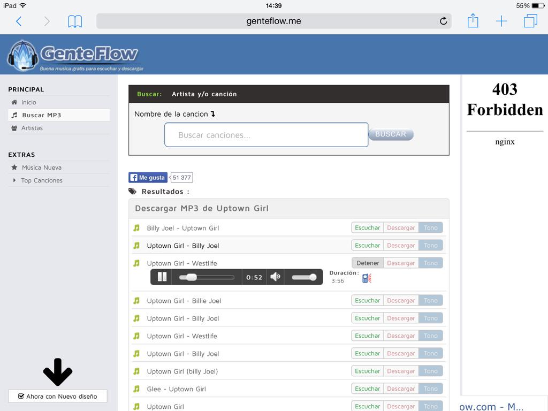
Task: Click the music icon beside Buscar MP3
Action: coord(14,115)
